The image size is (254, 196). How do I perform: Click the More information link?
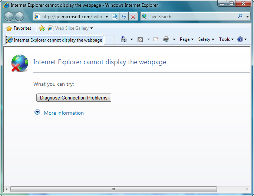pos(64,113)
